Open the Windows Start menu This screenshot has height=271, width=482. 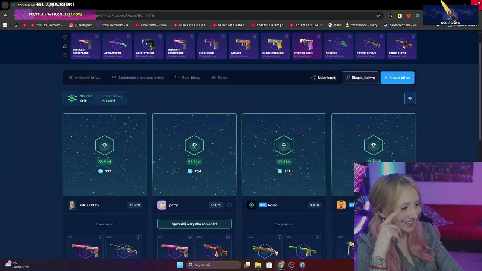(x=180, y=265)
